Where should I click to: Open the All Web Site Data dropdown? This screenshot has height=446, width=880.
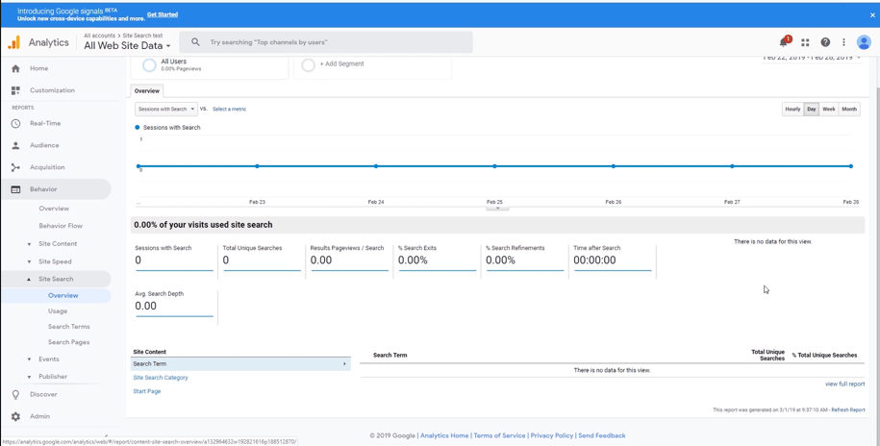click(x=127, y=46)
